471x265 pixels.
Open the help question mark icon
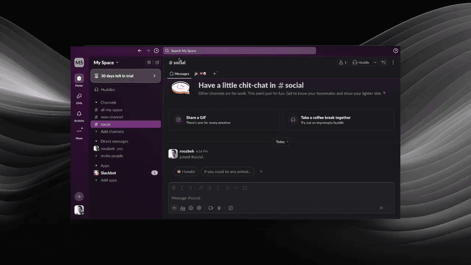[x=396, y=51]
